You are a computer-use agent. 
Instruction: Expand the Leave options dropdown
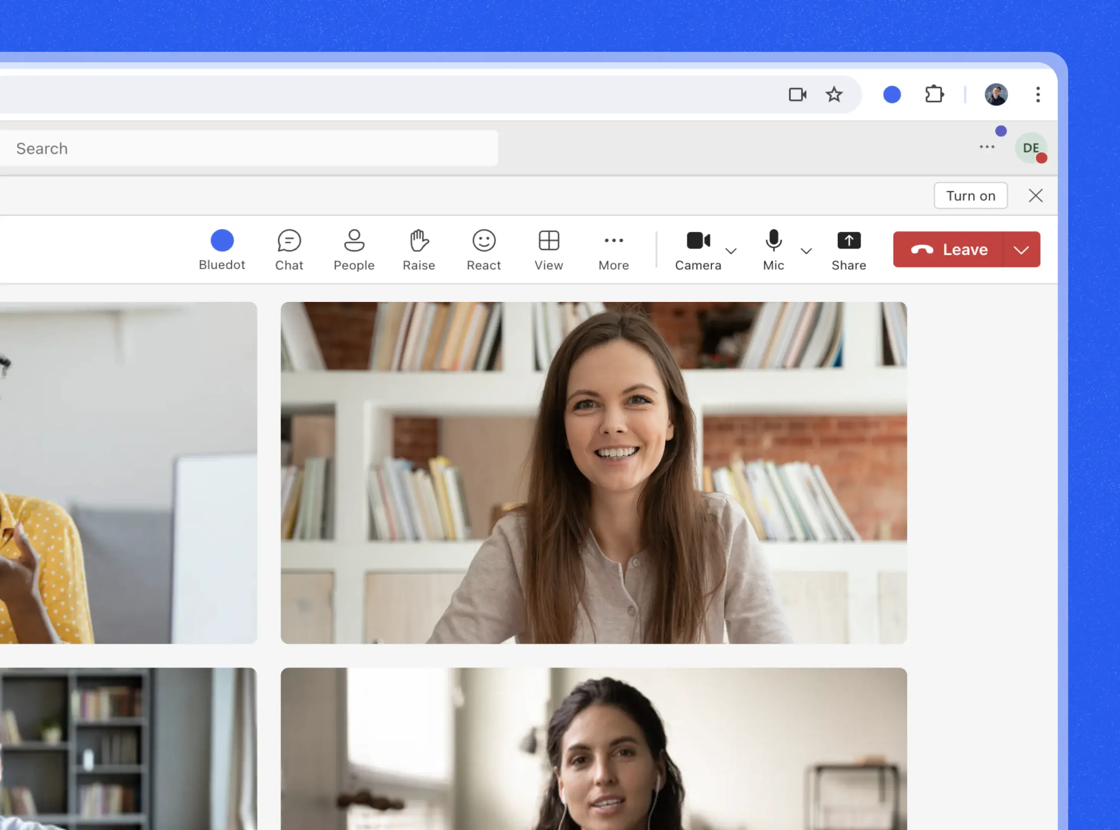[1022, 249]
